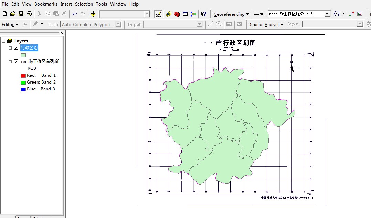Expand the Spatial Analyst dropdown menu
This screenshot has width=371, height=218.
pos(266,24)
